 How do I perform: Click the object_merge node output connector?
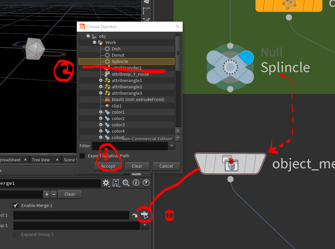tap(230, 179)
